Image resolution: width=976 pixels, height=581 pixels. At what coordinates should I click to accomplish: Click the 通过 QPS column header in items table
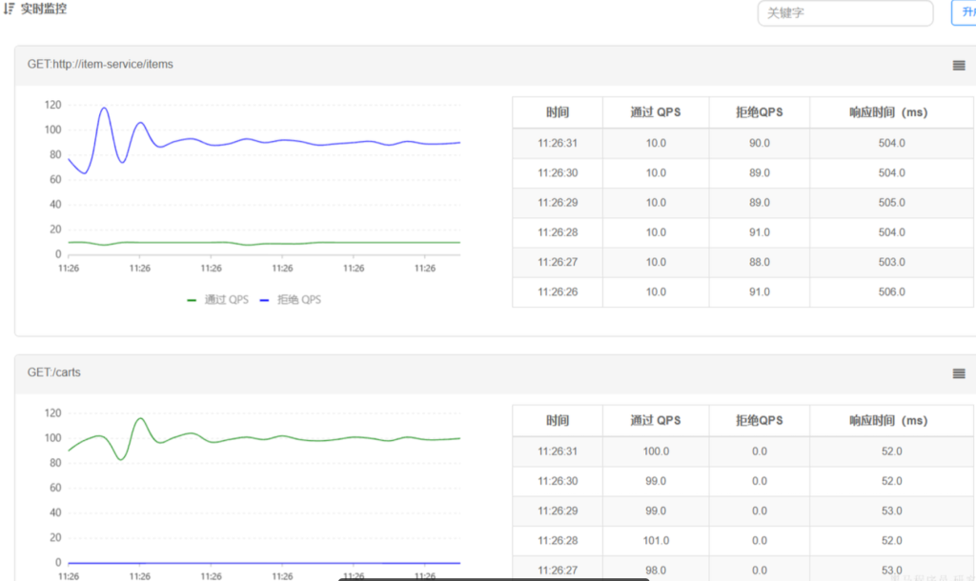point(656,112)
